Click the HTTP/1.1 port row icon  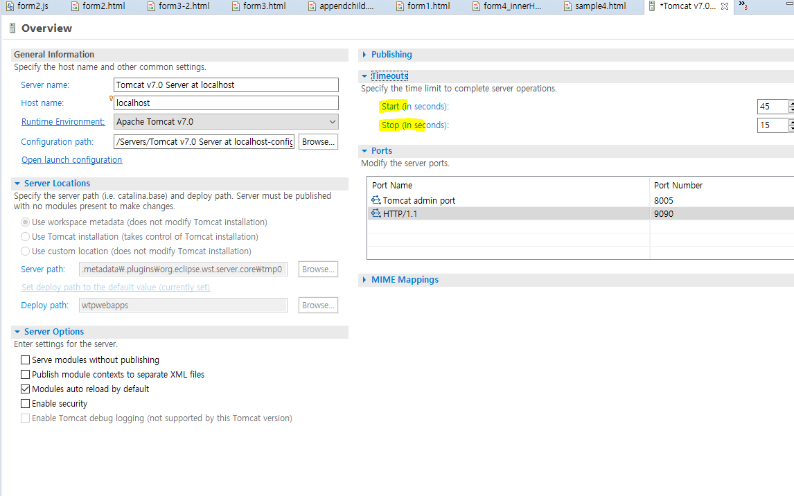pos(376,213)
